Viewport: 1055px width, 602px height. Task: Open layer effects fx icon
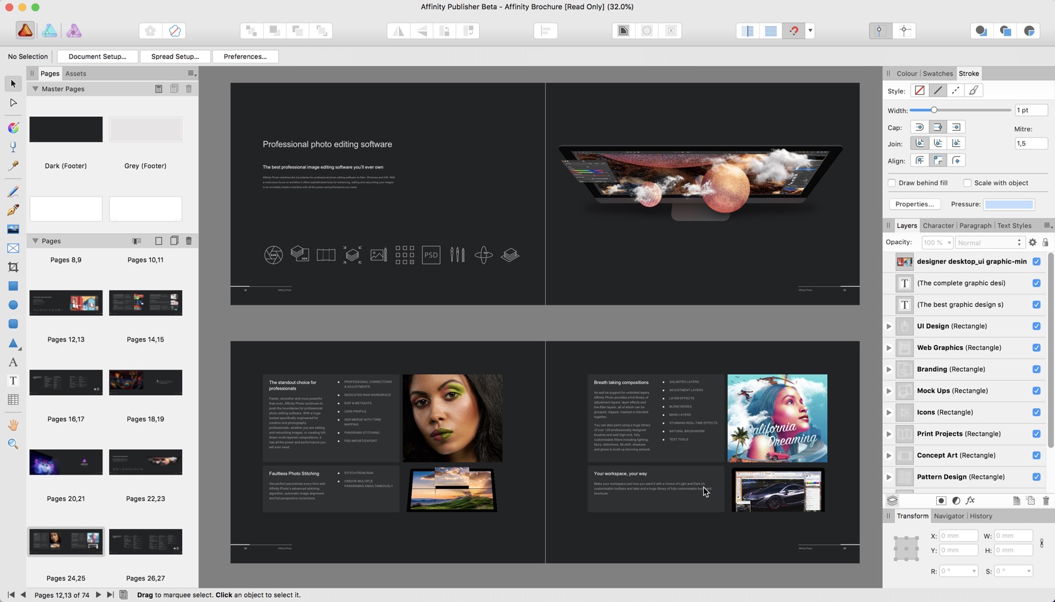click(971, 501)
